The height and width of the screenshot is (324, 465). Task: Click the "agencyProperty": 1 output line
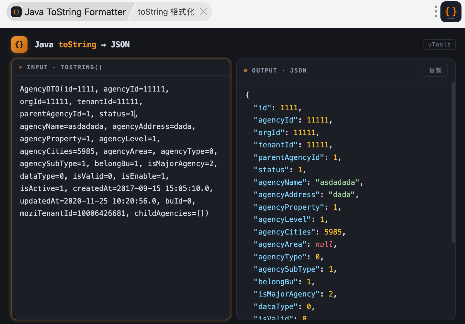(x=298, y=207)
